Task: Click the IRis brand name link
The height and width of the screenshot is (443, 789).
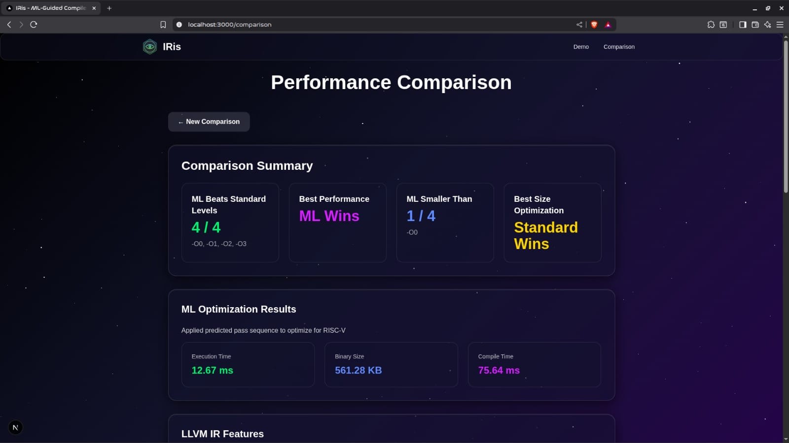Action: tap(172, 47)
